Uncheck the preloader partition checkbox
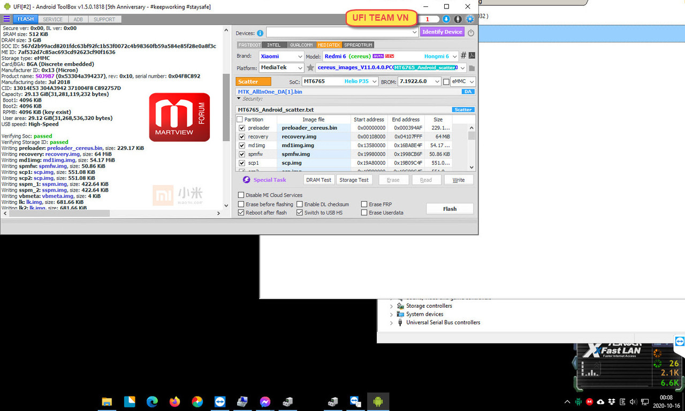Screen dimensions: 685x411 pos(242,128)
